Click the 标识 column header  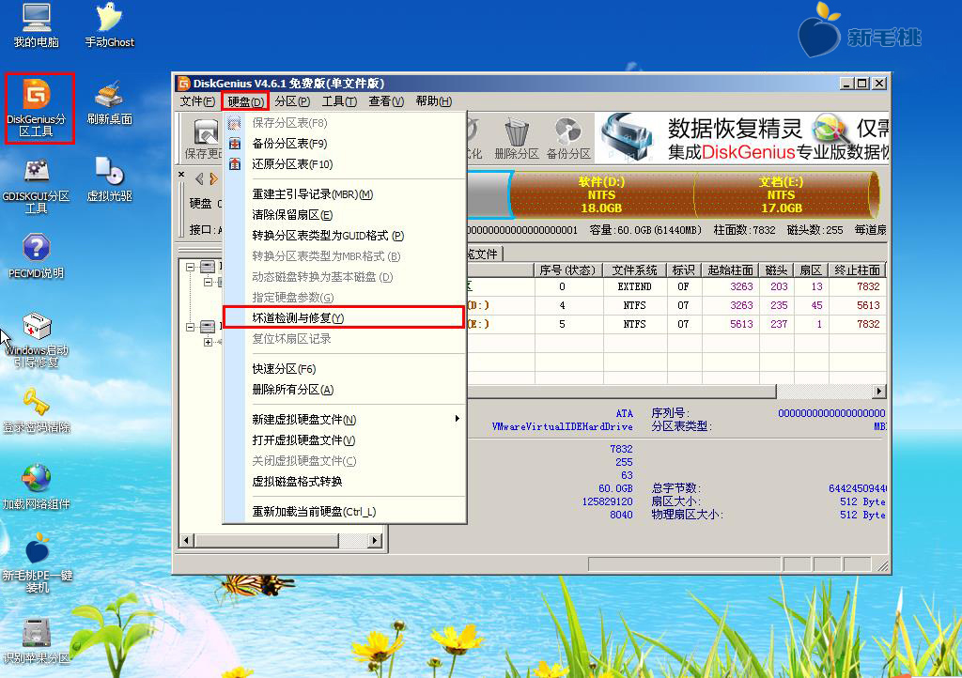(684, 270)
